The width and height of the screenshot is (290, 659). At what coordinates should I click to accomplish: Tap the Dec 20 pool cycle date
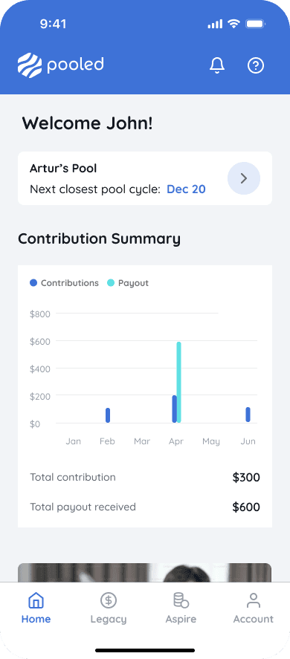186,189
